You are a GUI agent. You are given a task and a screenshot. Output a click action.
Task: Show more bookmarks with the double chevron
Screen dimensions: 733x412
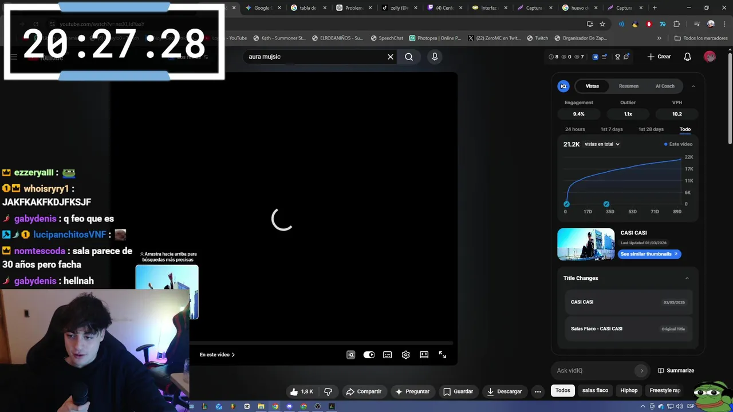659,38
